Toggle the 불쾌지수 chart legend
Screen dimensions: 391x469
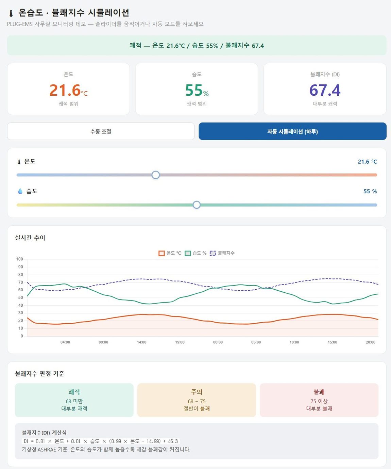click(x=222, y=253)
